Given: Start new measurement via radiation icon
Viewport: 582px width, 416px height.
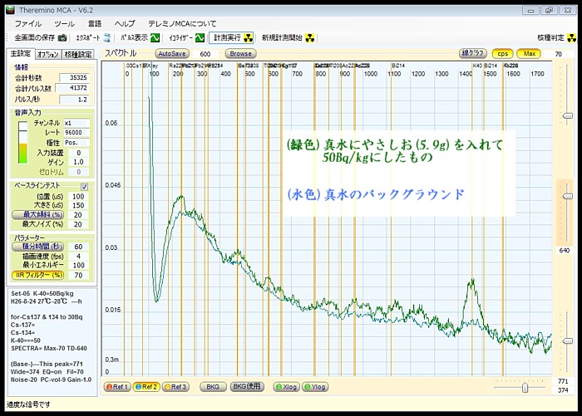Looking at the screenshot, I should tap(309, 38).
